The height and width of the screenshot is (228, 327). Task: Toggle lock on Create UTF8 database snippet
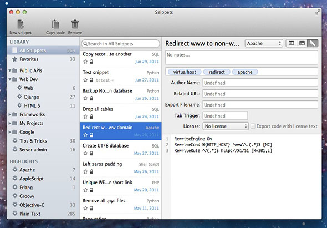(x=91, y=154)
